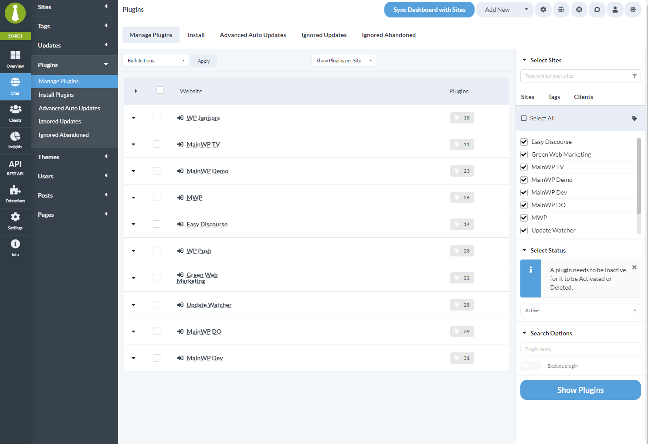Click the plugin name search field
Screen dimensions: 648x444
580,349
